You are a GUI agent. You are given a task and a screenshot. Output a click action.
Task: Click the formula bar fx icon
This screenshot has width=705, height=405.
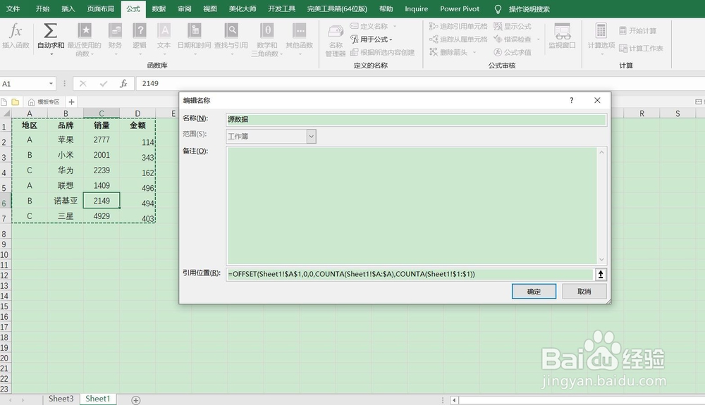[x=123, y=84]
